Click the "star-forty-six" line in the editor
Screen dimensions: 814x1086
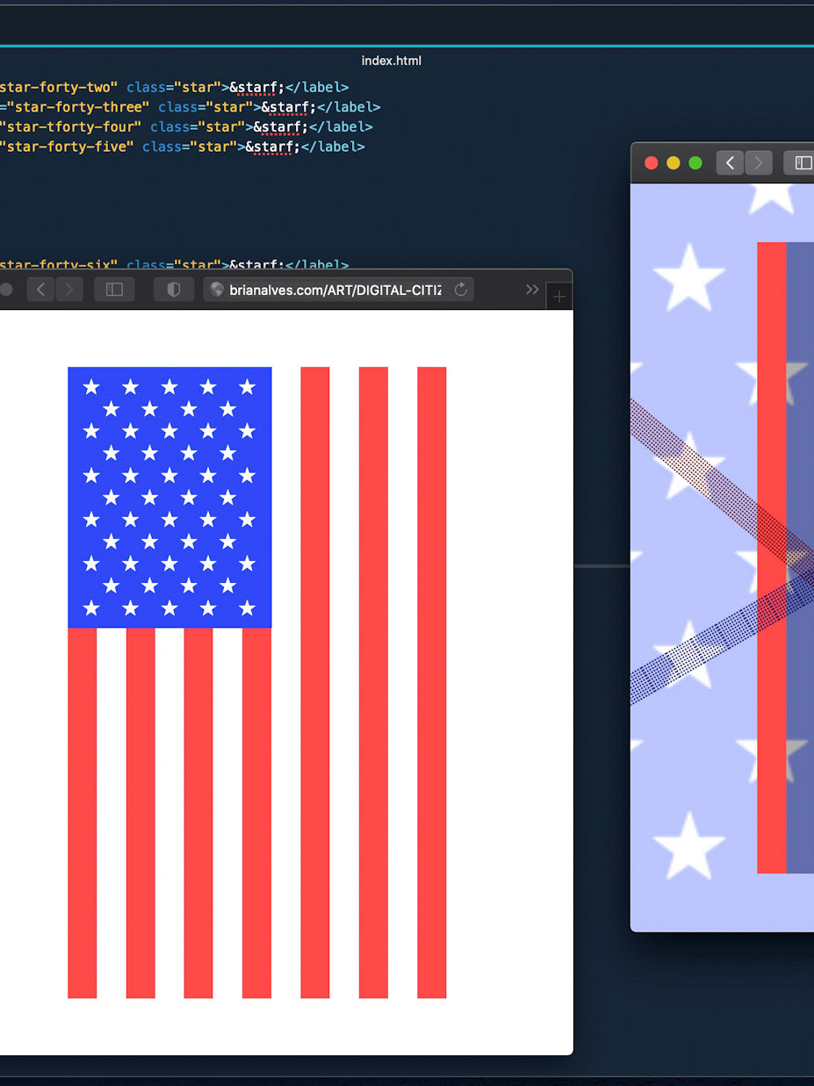click(175, 264)
